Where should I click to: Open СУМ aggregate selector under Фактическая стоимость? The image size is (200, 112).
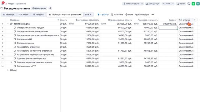(x=72, y=24)
